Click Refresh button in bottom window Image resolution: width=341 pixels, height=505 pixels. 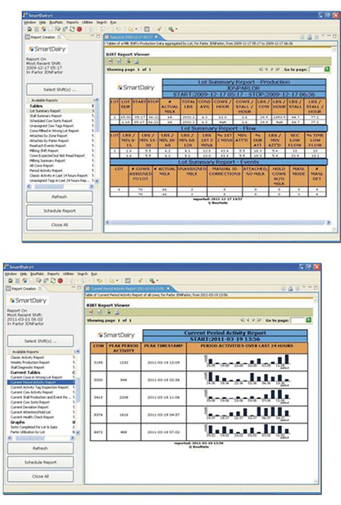pos(40,448)
